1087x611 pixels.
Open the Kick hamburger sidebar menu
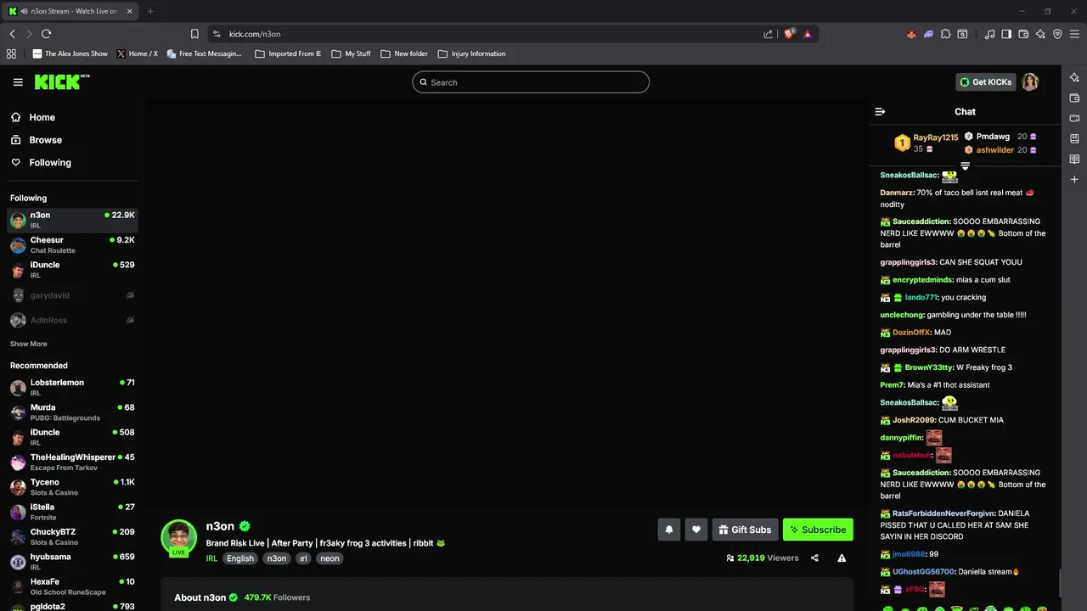18,82
